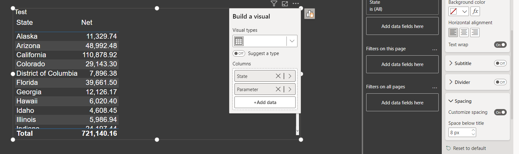Click the +Add data button

click(265, 102)
